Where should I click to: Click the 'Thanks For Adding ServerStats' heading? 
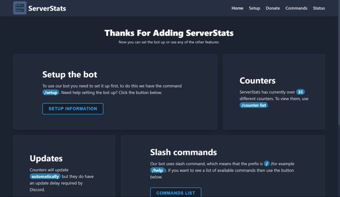[x=169, y=33]
